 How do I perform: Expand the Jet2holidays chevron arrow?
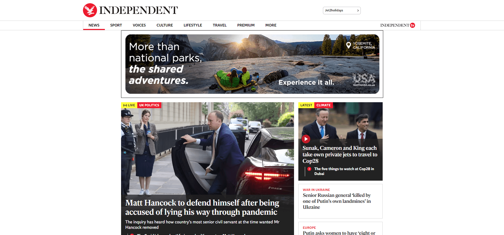(358, 11)
